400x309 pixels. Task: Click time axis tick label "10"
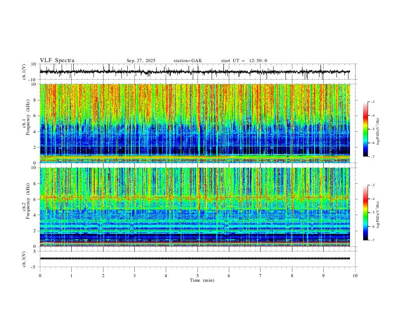pos(355,276)
